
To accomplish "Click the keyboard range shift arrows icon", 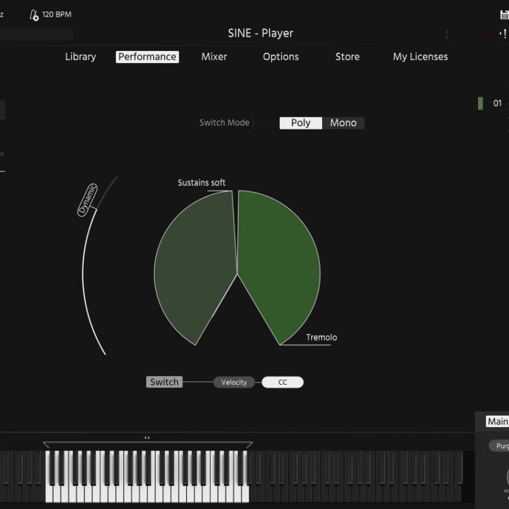I will [x=147, y=437].
